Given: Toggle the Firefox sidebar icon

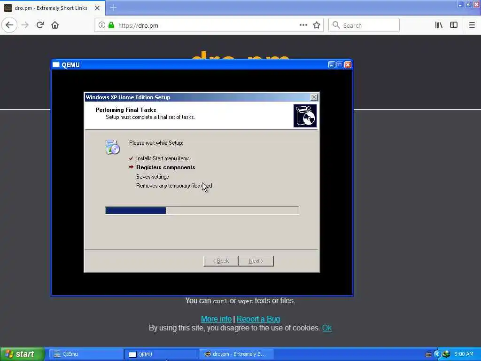Looking at the screenshot, I should point(454,25).
